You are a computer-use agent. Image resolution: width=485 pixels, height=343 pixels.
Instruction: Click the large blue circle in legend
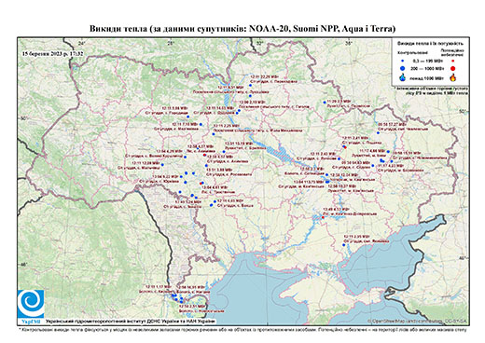[x=403, y=68]
